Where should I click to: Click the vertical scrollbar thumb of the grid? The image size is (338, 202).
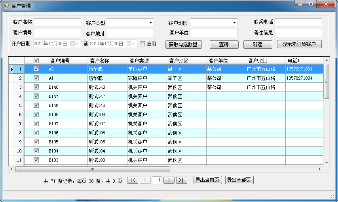(x=327, y=81)
